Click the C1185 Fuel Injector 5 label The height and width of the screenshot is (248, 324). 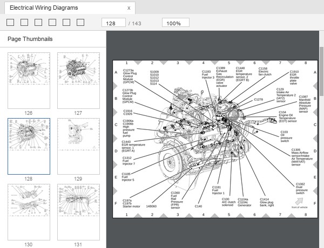point(128,177)
